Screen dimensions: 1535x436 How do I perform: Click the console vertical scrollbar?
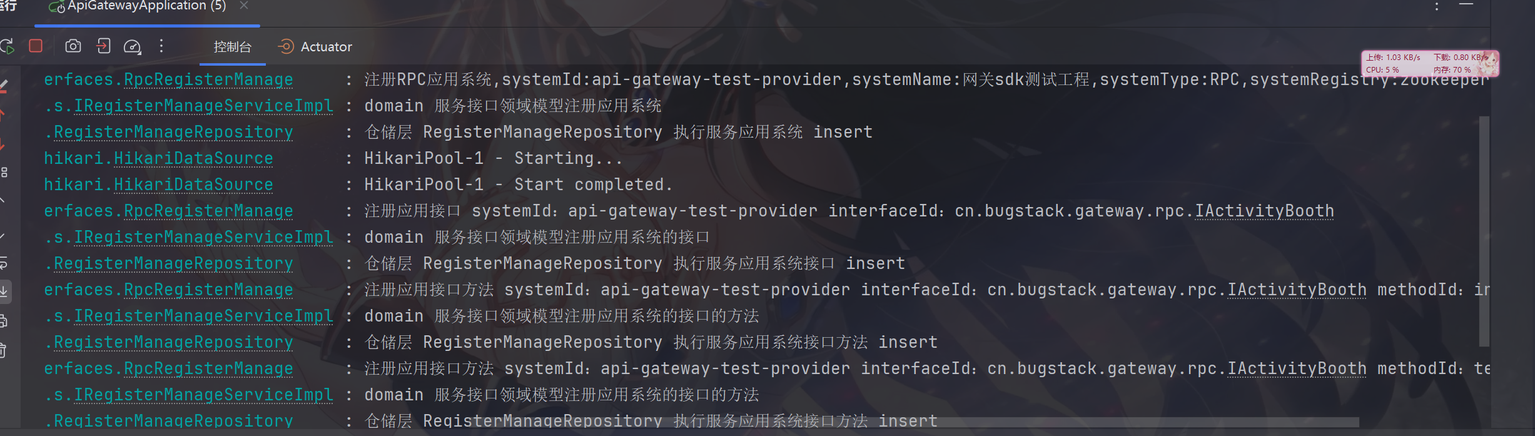point(1484,230)
